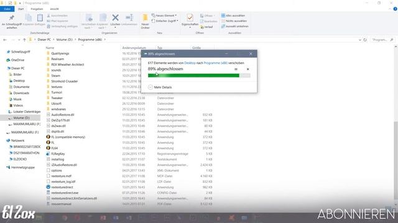Select Dieser PC in sidebar
This screenshot has width=398, height=223.
coord(16,68)
